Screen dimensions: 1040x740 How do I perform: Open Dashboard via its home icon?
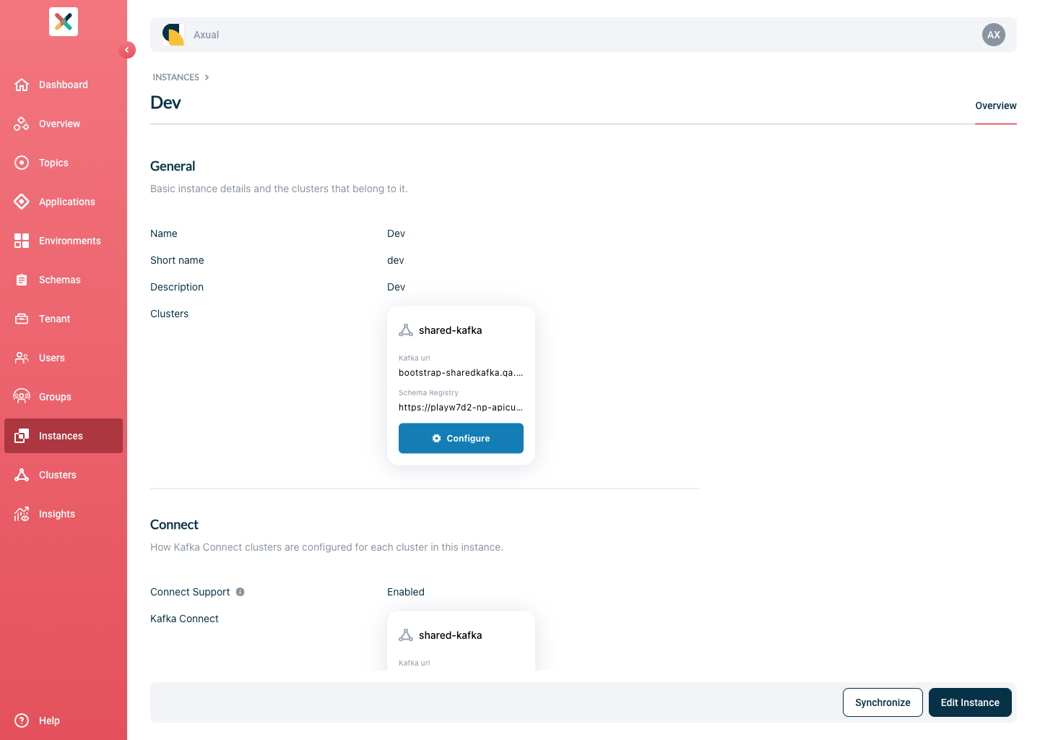[22, 85]
